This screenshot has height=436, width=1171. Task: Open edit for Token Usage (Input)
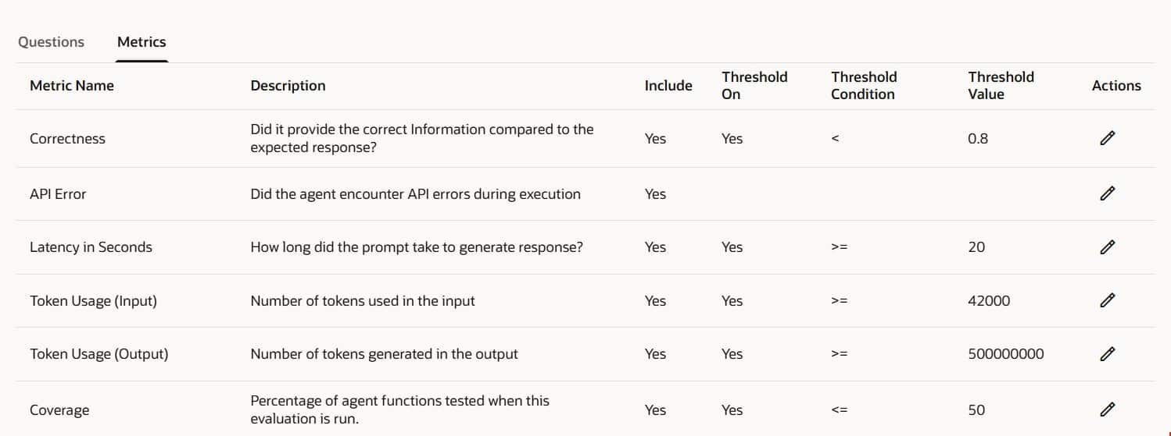1107,300
